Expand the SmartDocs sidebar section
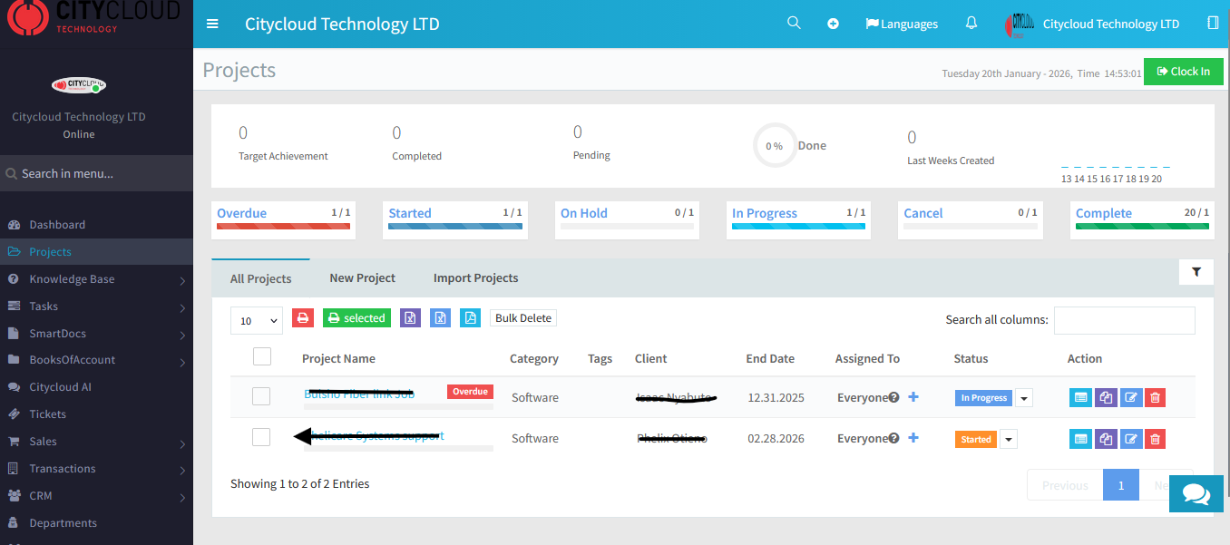Viewport: 1230px width, 545px height. click(x=96, y=334)
